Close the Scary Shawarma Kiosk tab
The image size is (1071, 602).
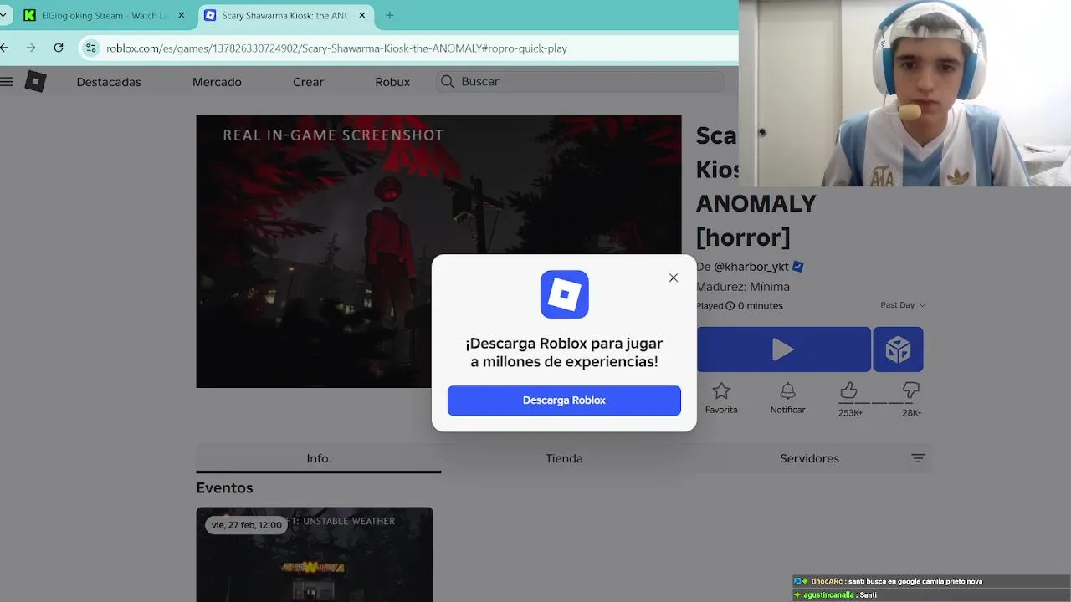tap(362, 15)
